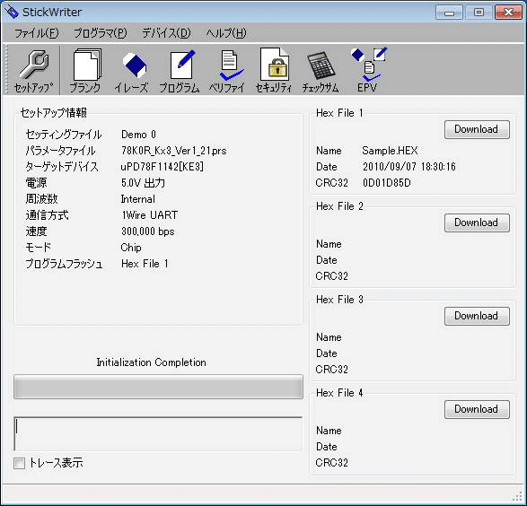The width and height of the screenshot is (527, 506).
Task: Open the セキュリティ padlock icon
Action: point(274,71)
